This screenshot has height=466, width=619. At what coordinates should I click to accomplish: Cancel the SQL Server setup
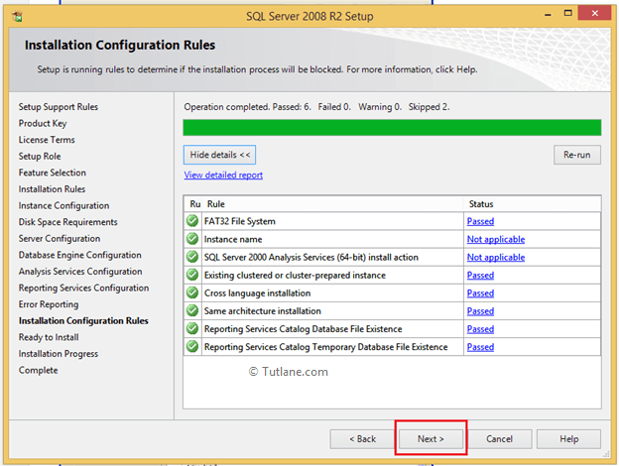coord(499,439)
